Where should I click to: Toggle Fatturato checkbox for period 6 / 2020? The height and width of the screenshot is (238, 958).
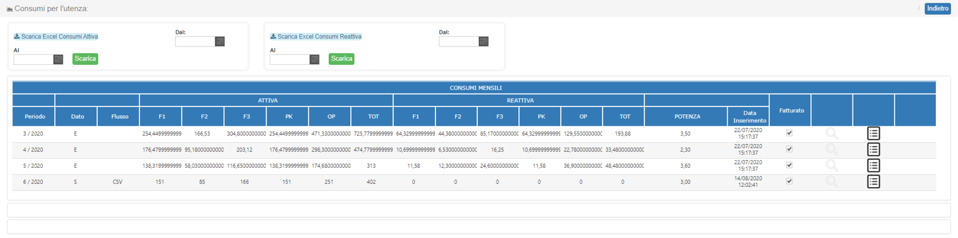click(789, 181)
